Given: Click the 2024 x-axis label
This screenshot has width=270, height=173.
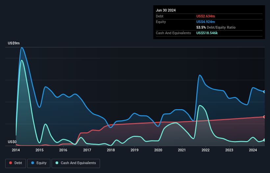Looking at the screenshot, I should (x=253, y=150).
